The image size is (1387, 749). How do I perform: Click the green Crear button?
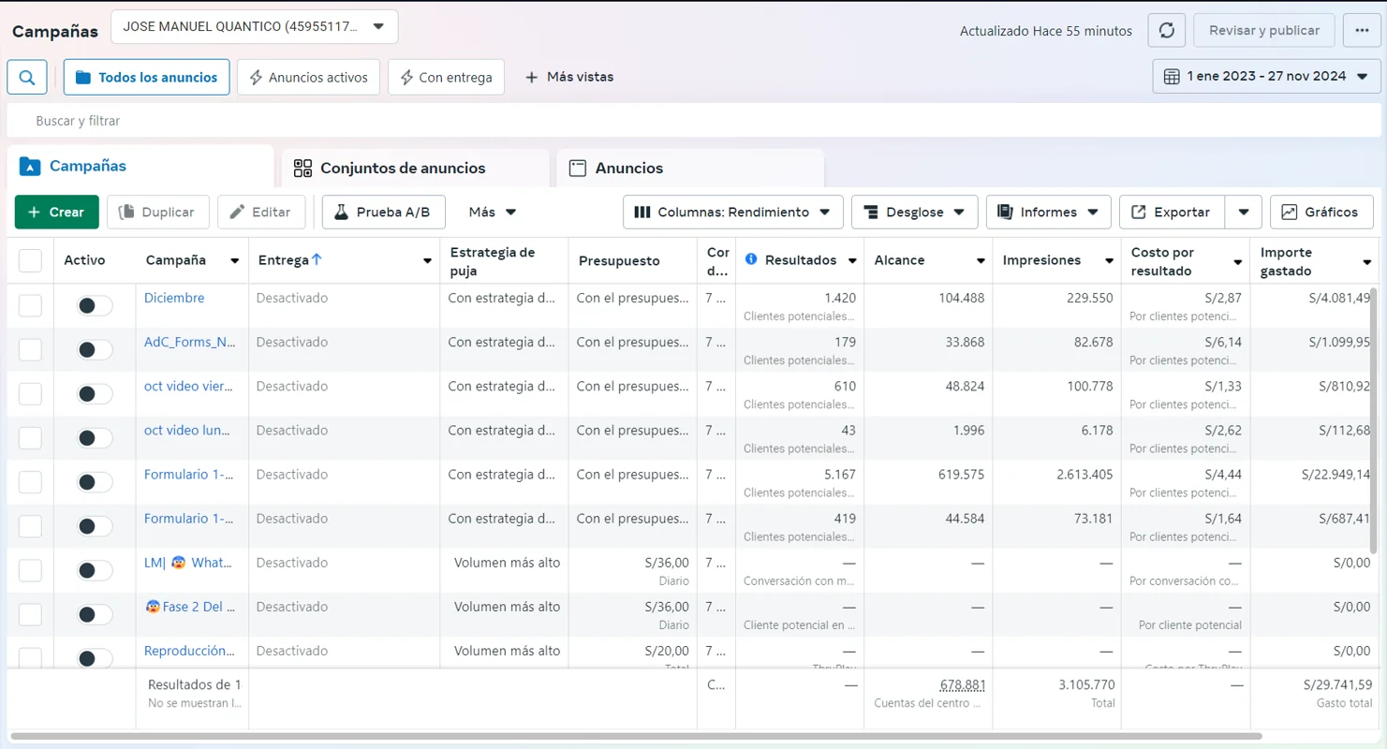(x=56, y=213)
